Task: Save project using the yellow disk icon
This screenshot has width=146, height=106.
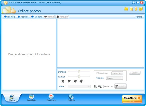Action: click(x=131, y=9)
